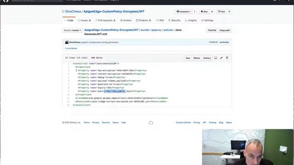Edit this file with the pencil icon
This screenshot has height=165, width=294.
coord(221,58)
